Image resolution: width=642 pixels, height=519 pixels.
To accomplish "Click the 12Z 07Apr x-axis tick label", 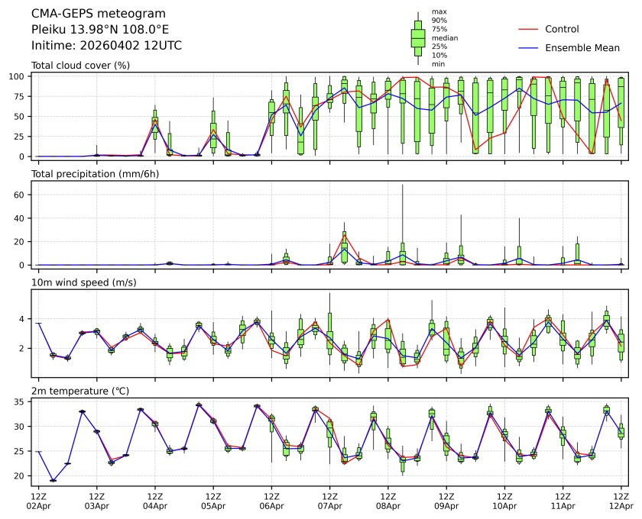I will click(x=329, y=501).
